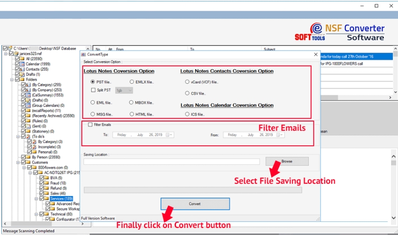Open the Split PST size dropdown
This screenshot has height=235, width=398.
(x=124, y=90)
